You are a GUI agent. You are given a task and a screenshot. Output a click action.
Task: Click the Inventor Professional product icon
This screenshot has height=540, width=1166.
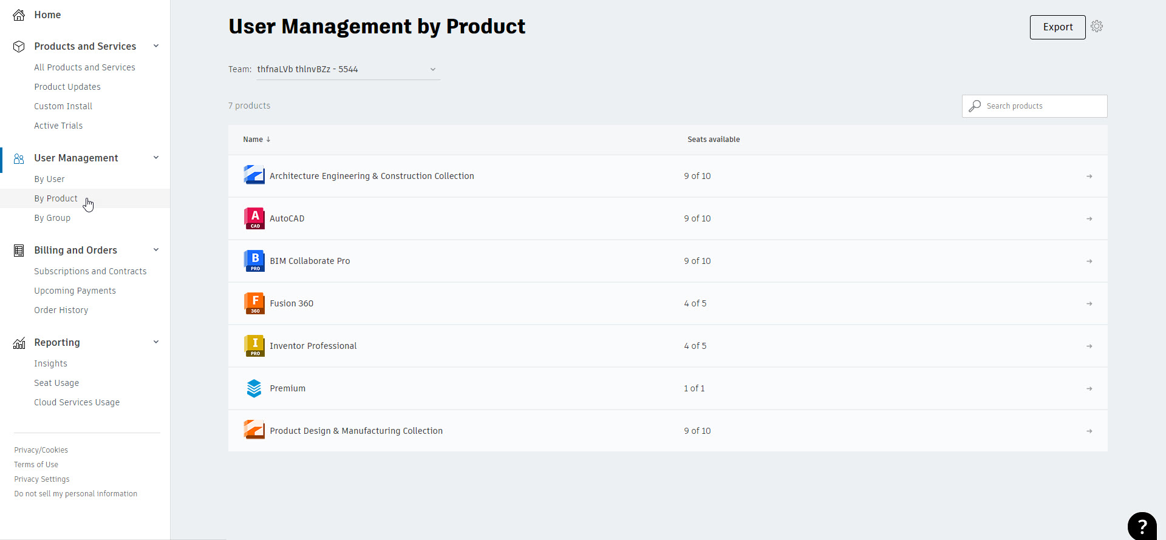[254, 345]
